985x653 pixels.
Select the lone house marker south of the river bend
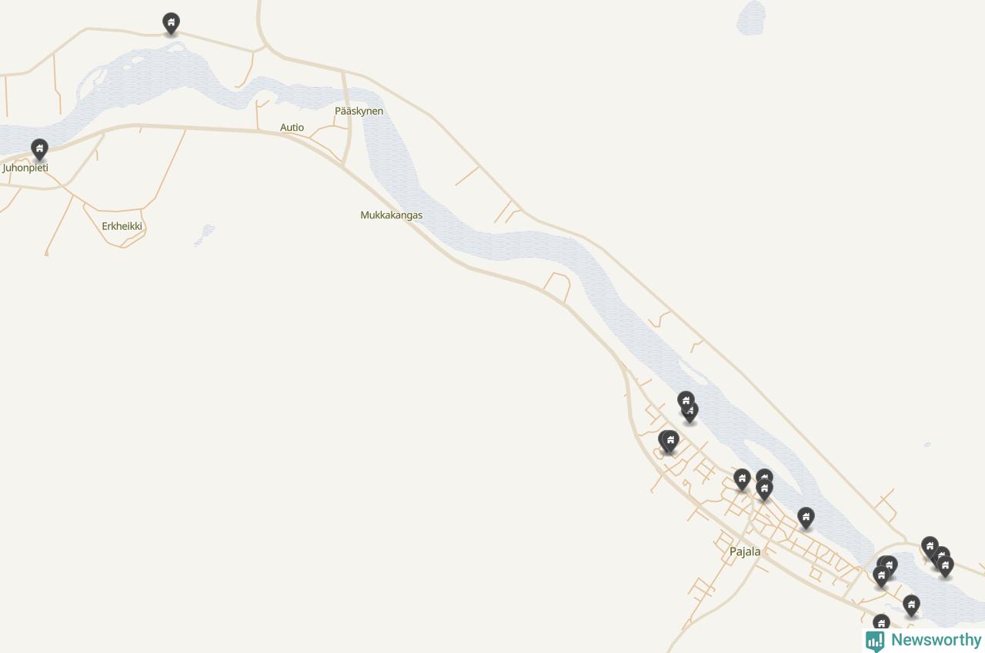tap(911, 606)
